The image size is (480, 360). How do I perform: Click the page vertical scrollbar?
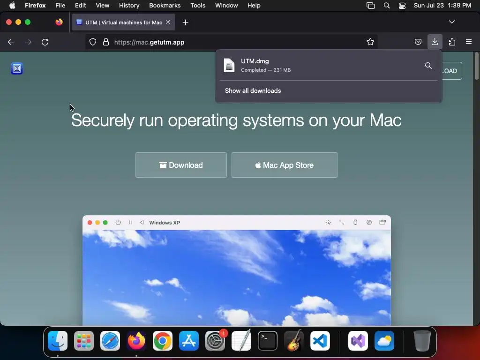[x=477, y=67]
